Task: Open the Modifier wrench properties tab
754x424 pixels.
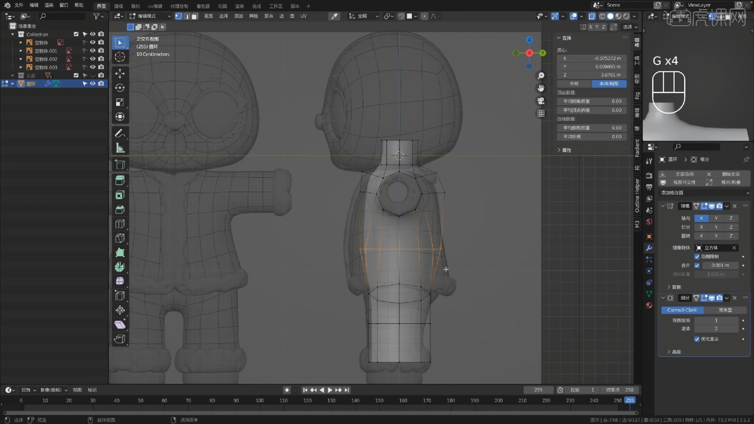Action: (649, 248)
